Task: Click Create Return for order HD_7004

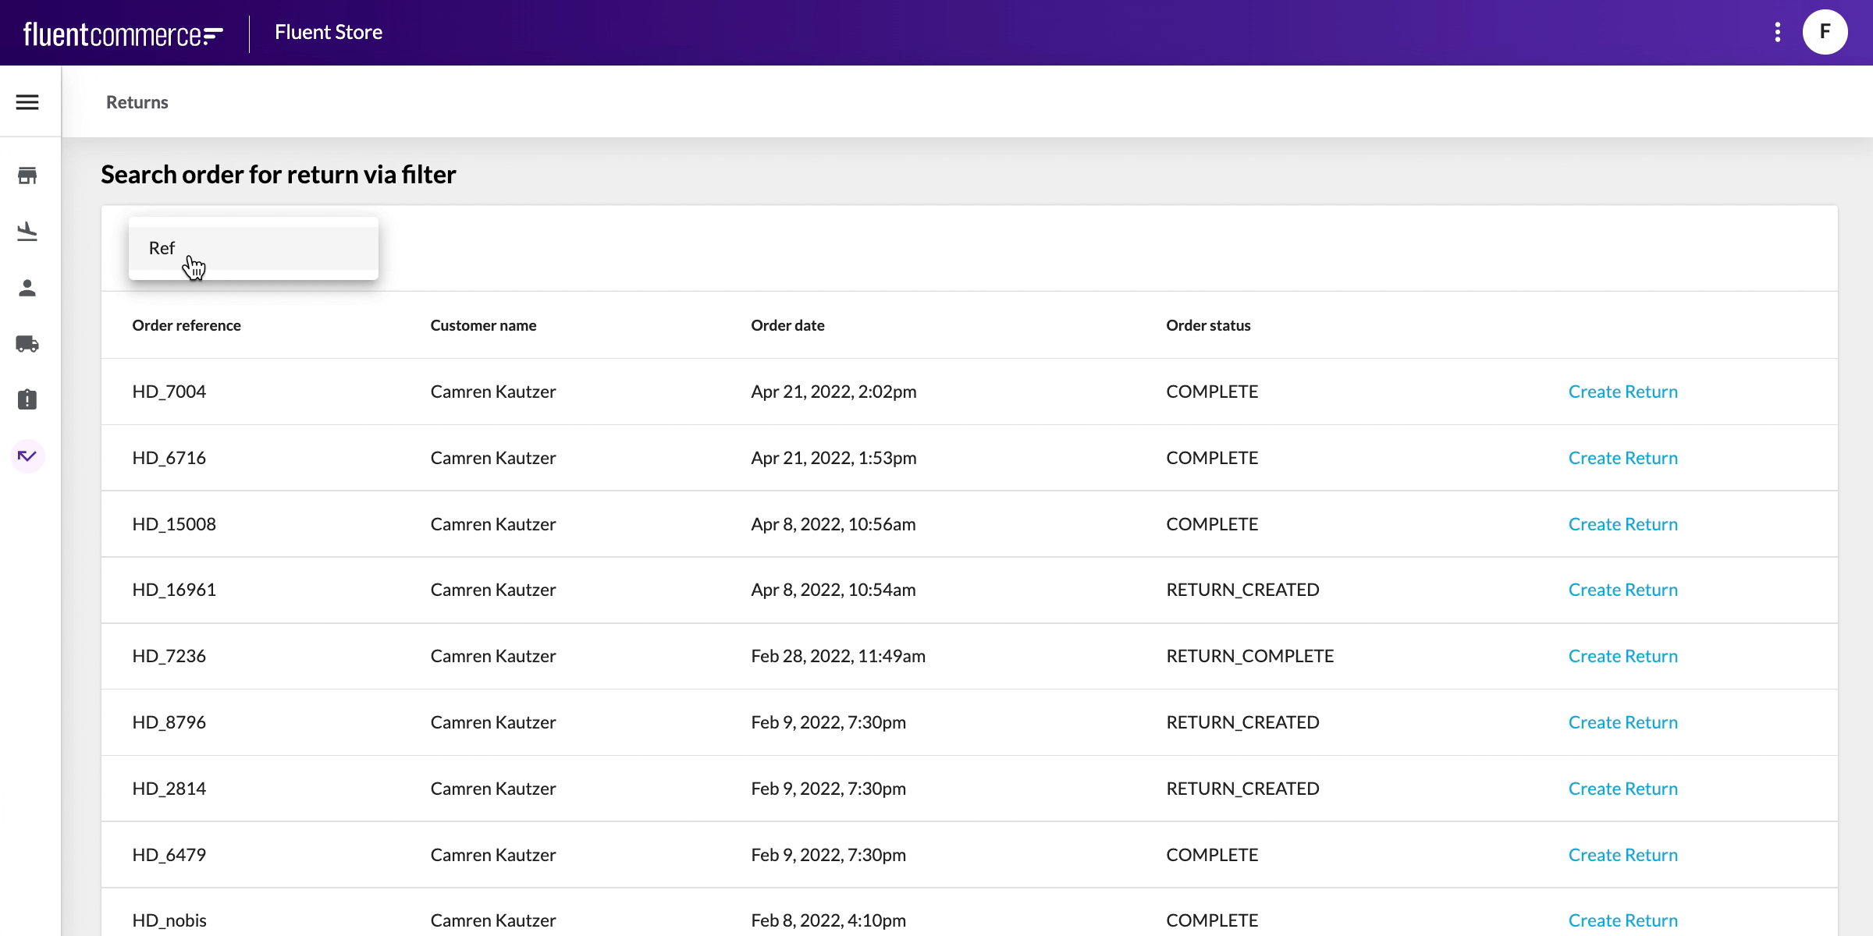Action: point(1622,392)
